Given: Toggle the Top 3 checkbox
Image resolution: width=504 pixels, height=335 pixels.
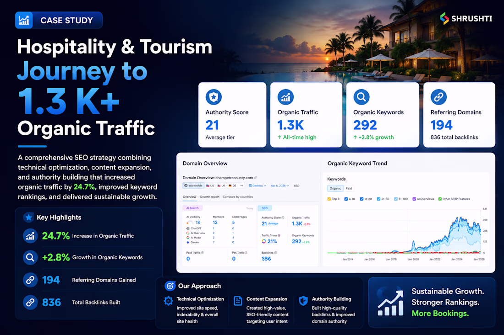Looking at the screenshot, I should [x=329, y=199].
